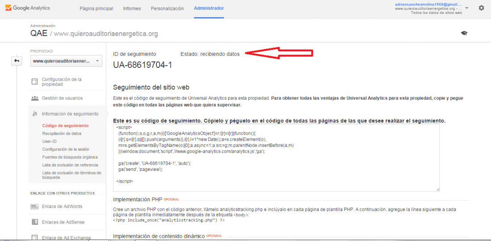This screenshot has width=491, height=241.
Task: Click the 'Implementación de contenido dinámico' heading
Action: 158,236
